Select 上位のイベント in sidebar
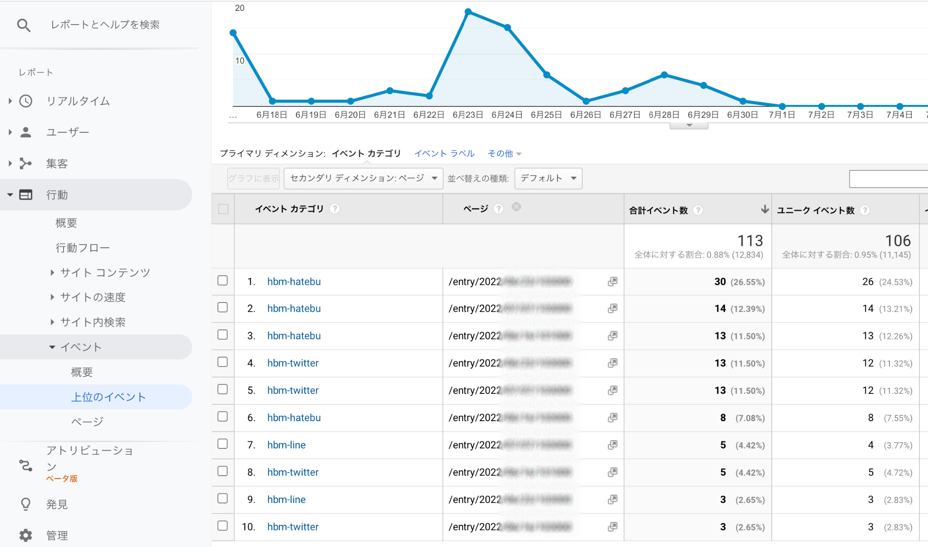 (109, 397)
